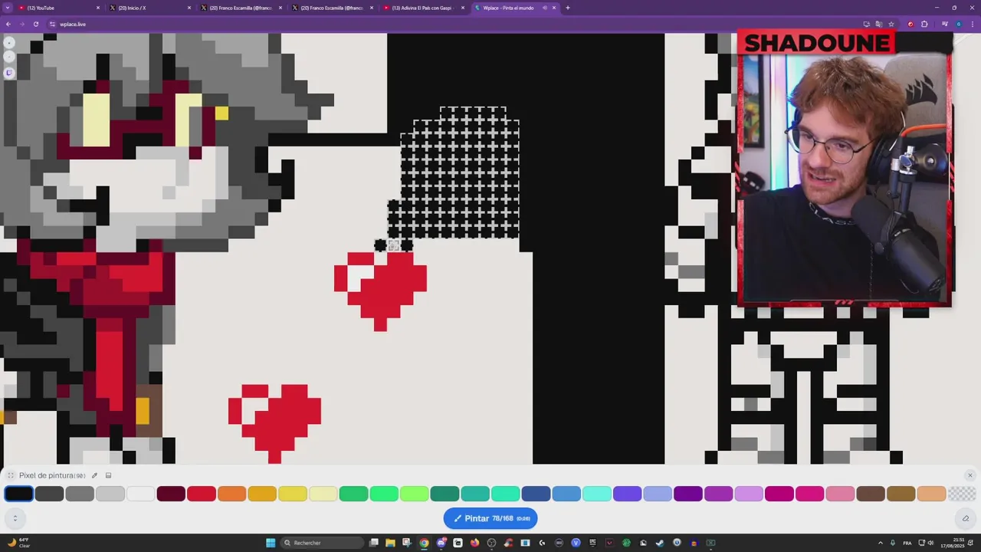Pick the dark maroon color swatch

[171, 494]
